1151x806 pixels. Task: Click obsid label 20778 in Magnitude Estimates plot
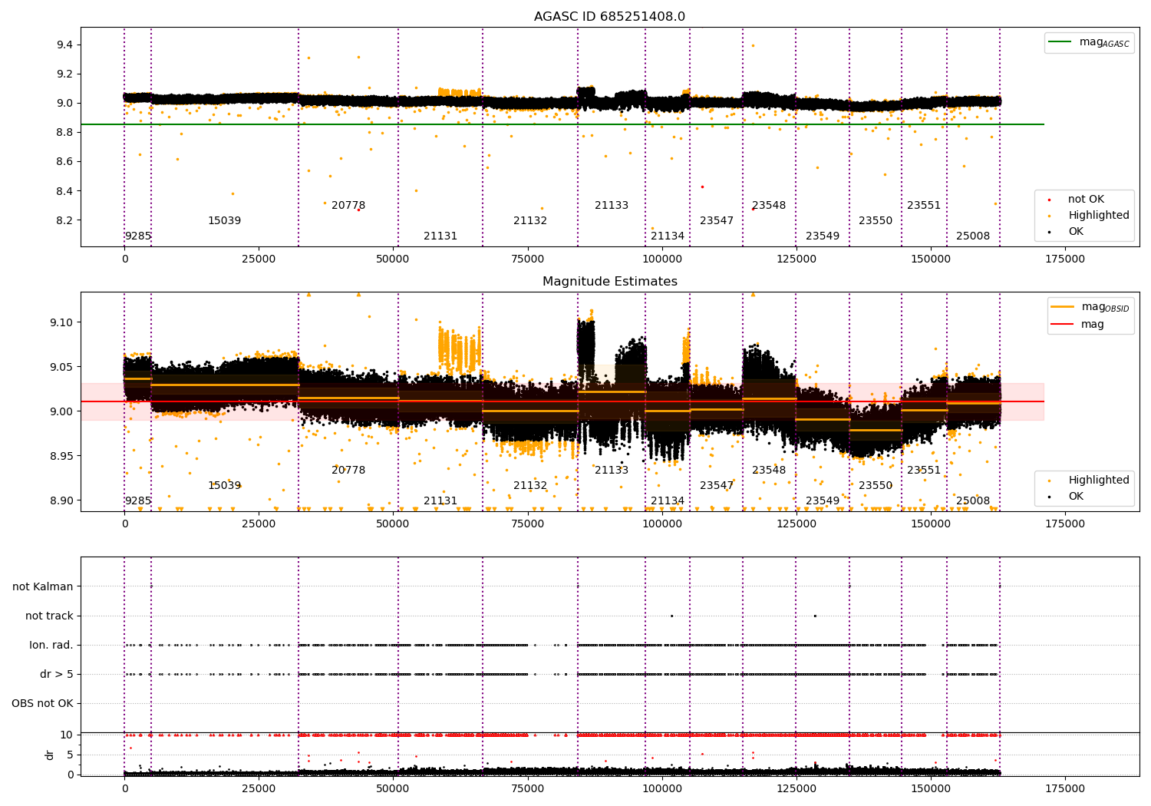(348, 471)
